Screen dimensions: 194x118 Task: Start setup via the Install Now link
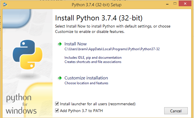[x=76, y=44]
